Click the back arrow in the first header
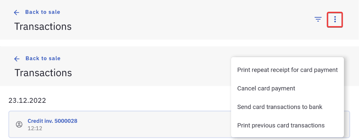This screenshot has width=359, height=140. (17, 12)
